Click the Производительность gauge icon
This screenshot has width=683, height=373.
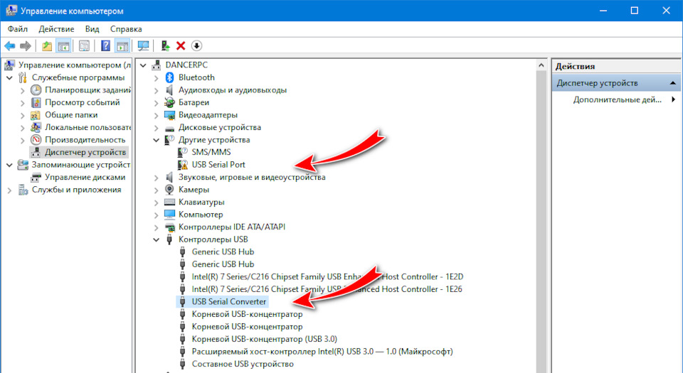click(36, 140)
